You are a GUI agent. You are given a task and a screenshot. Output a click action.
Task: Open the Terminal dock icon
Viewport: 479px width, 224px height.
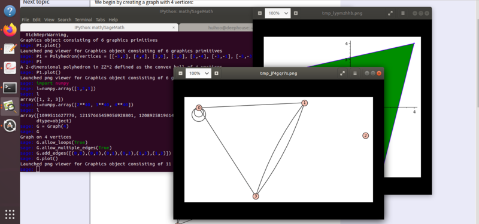(x=10, y=87)
